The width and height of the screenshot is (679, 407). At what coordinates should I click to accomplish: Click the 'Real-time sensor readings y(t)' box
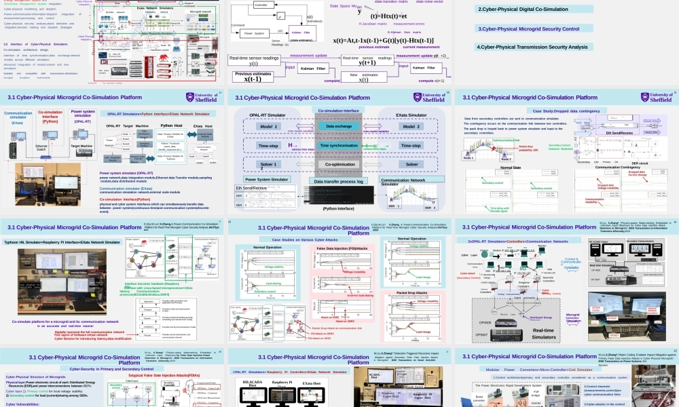tap(254, 60)
